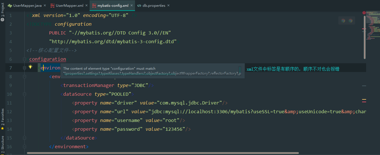Screen dimensions: 380x155
Task: Click the name="driver" attribute on line 11
Action: tap(119, 103)
